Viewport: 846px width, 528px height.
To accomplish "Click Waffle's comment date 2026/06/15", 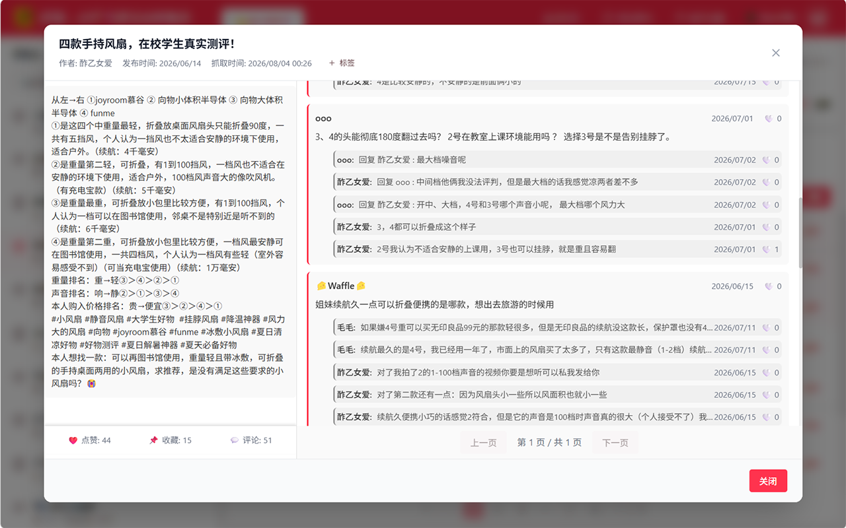I will (x=732, y=286).
